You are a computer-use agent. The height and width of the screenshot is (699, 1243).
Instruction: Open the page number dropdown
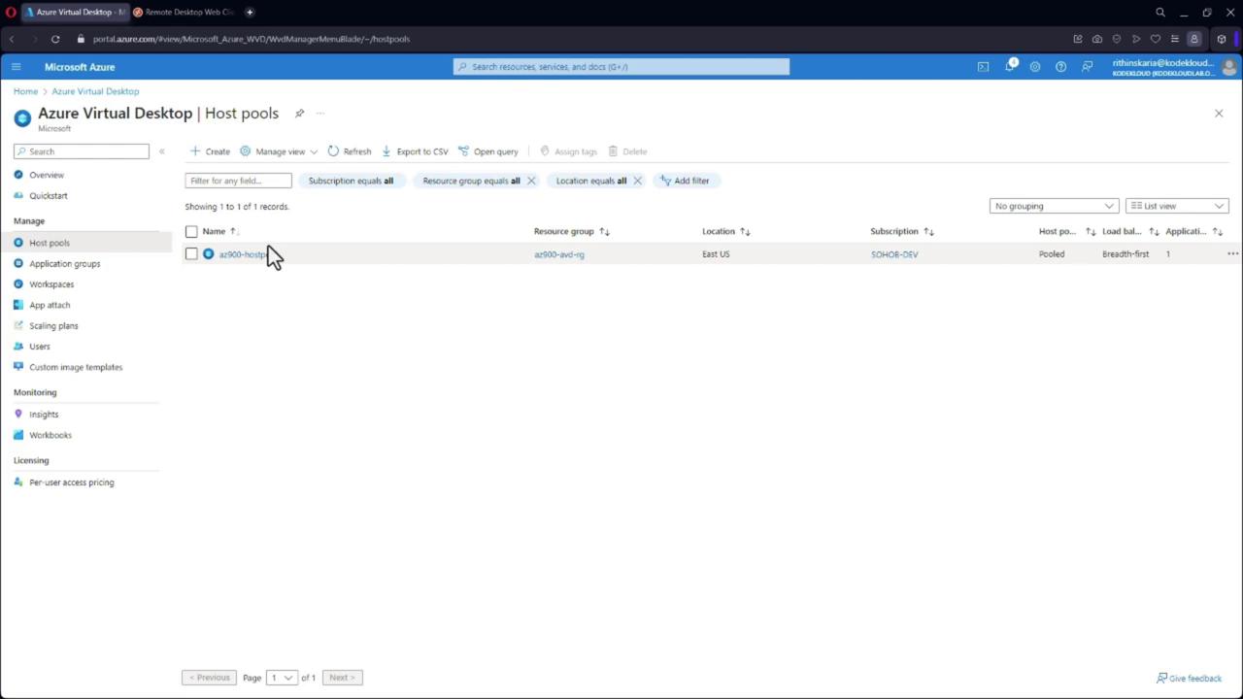click(282, 678)
